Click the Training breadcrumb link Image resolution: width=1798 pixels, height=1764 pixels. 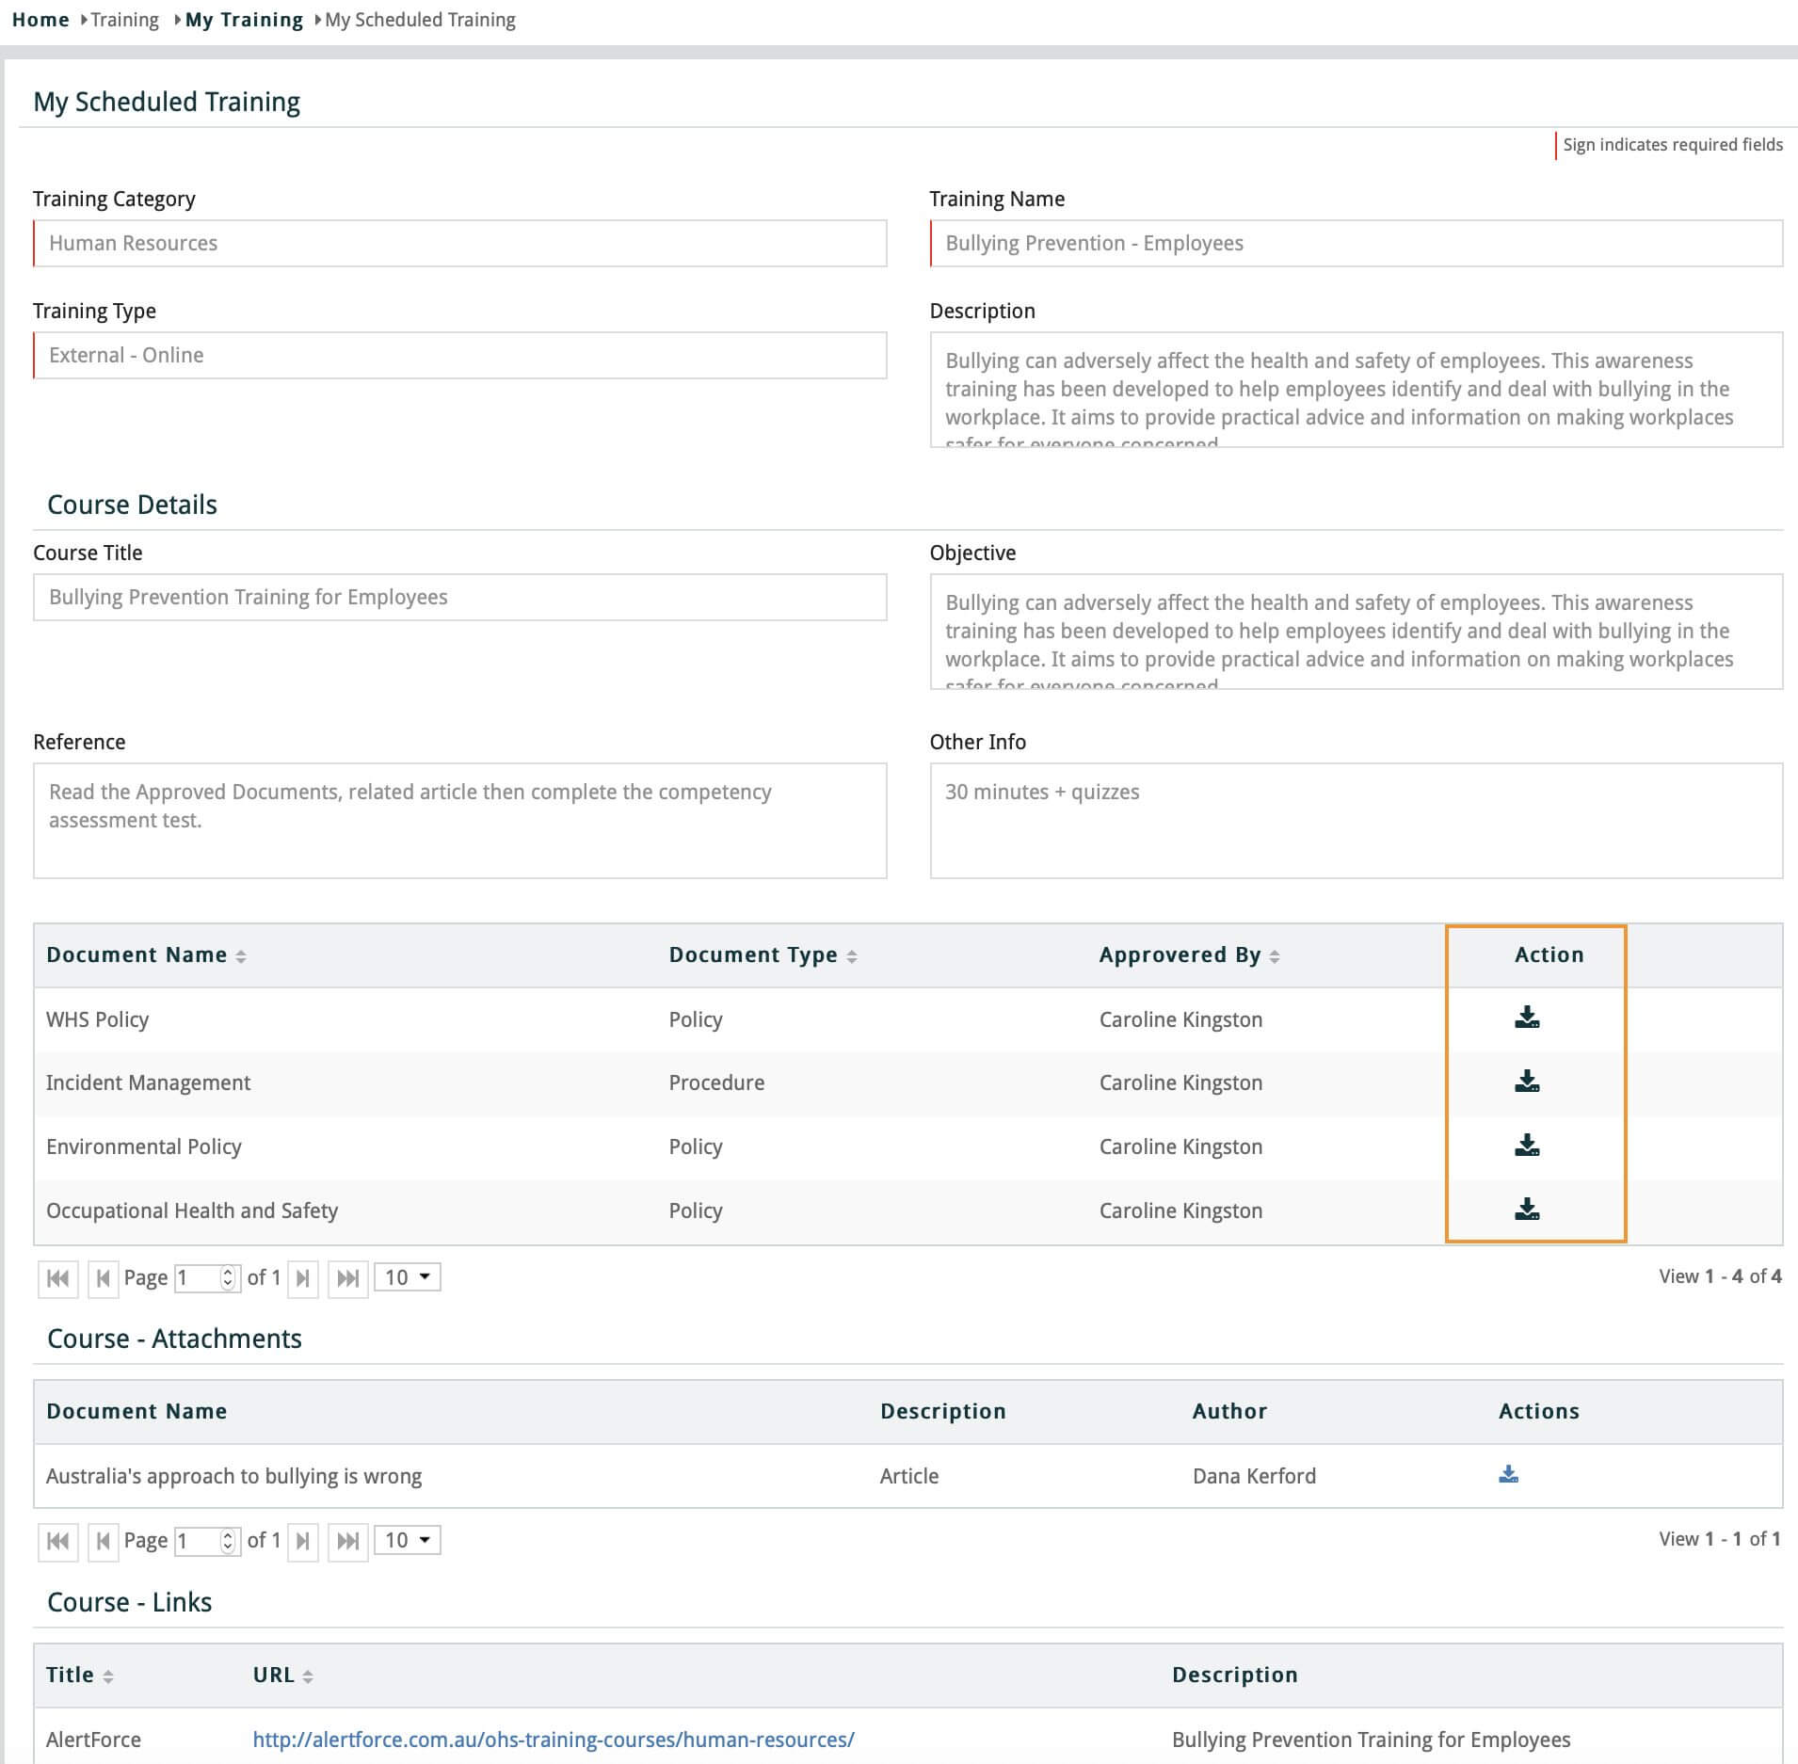click(124, 20)
